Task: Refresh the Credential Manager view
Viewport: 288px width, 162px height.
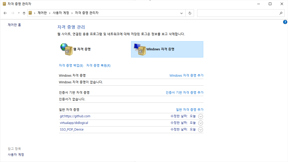Action: click(190, 13)
